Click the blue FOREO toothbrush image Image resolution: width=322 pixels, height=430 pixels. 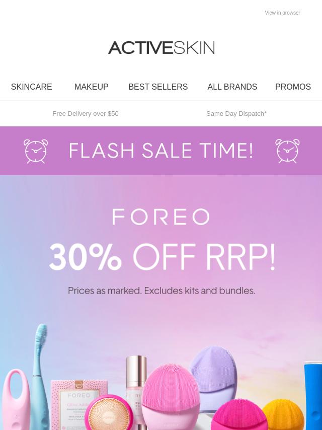coord(40,376)
